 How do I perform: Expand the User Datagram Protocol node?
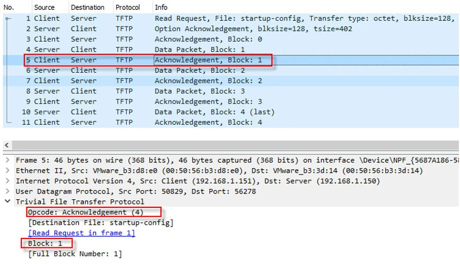pos(6,191)
